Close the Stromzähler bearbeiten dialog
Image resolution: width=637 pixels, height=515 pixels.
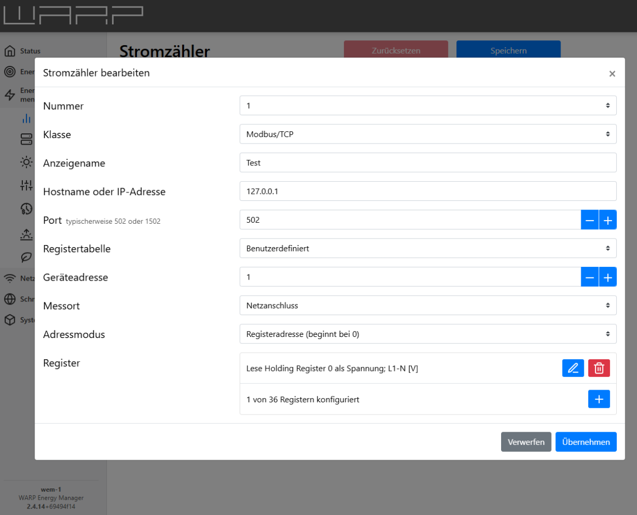click(612, 74)
